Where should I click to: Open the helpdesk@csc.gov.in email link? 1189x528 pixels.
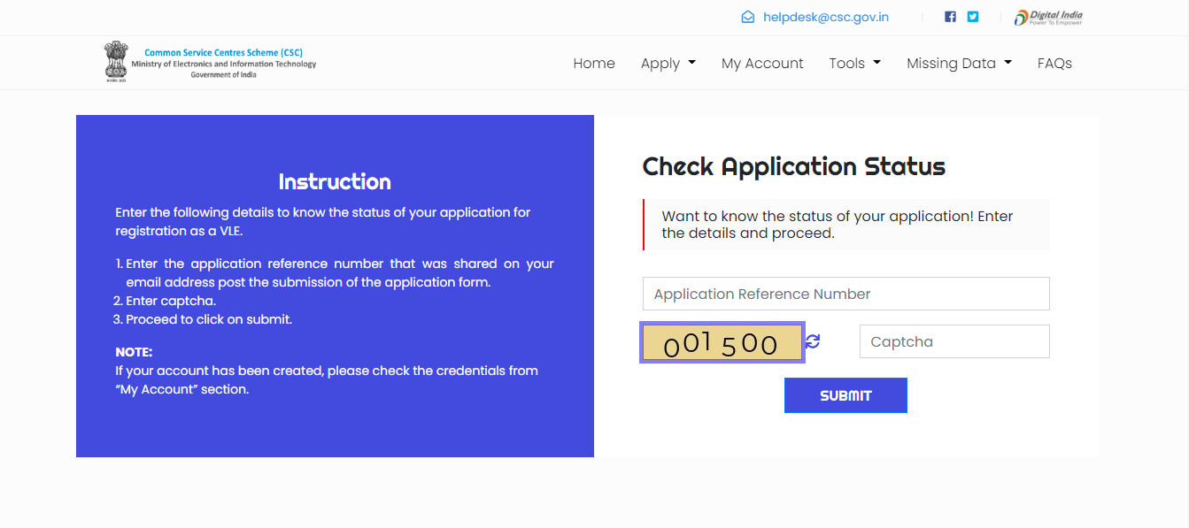click(825, 17)
